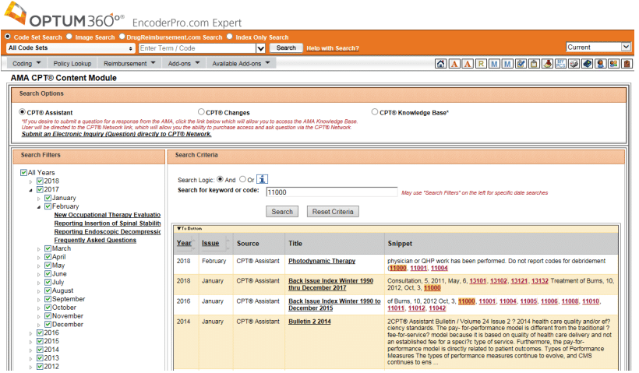639x373 pixels.
Task: Open the All Code Sets dropdown
Action: coord(70,48)
